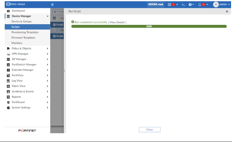Click the Run Script panel title

coord(75,11)
